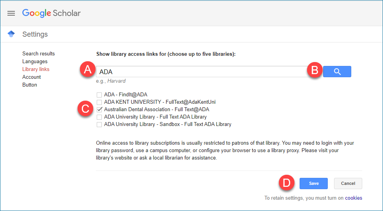Check the ADA - FindIt@ADA checkbox
383x211 pixels.
tap(99, 94)
